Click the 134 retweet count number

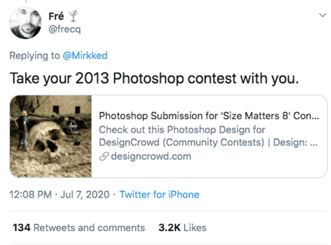22,228
